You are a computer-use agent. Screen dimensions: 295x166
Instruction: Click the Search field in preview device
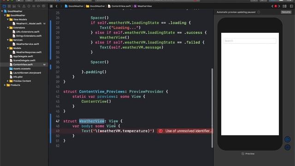250,41
